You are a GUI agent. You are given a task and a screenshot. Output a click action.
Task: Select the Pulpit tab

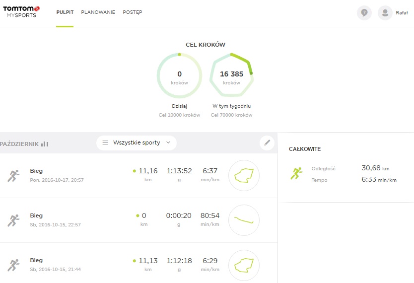[x=65, y=12]
